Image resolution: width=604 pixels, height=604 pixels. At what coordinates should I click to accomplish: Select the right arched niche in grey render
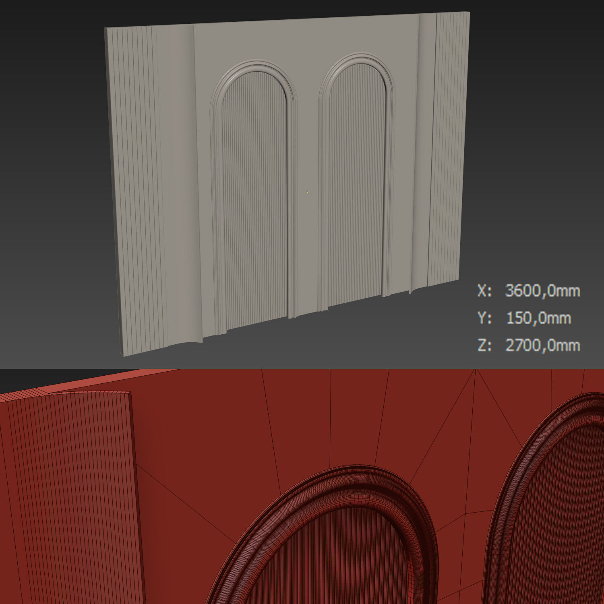click(356, 181)
